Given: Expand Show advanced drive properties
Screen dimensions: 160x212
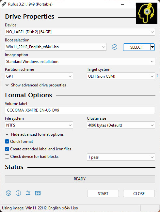Looking at the screenshot, I should pyautogui.click(x=36, y=85).
